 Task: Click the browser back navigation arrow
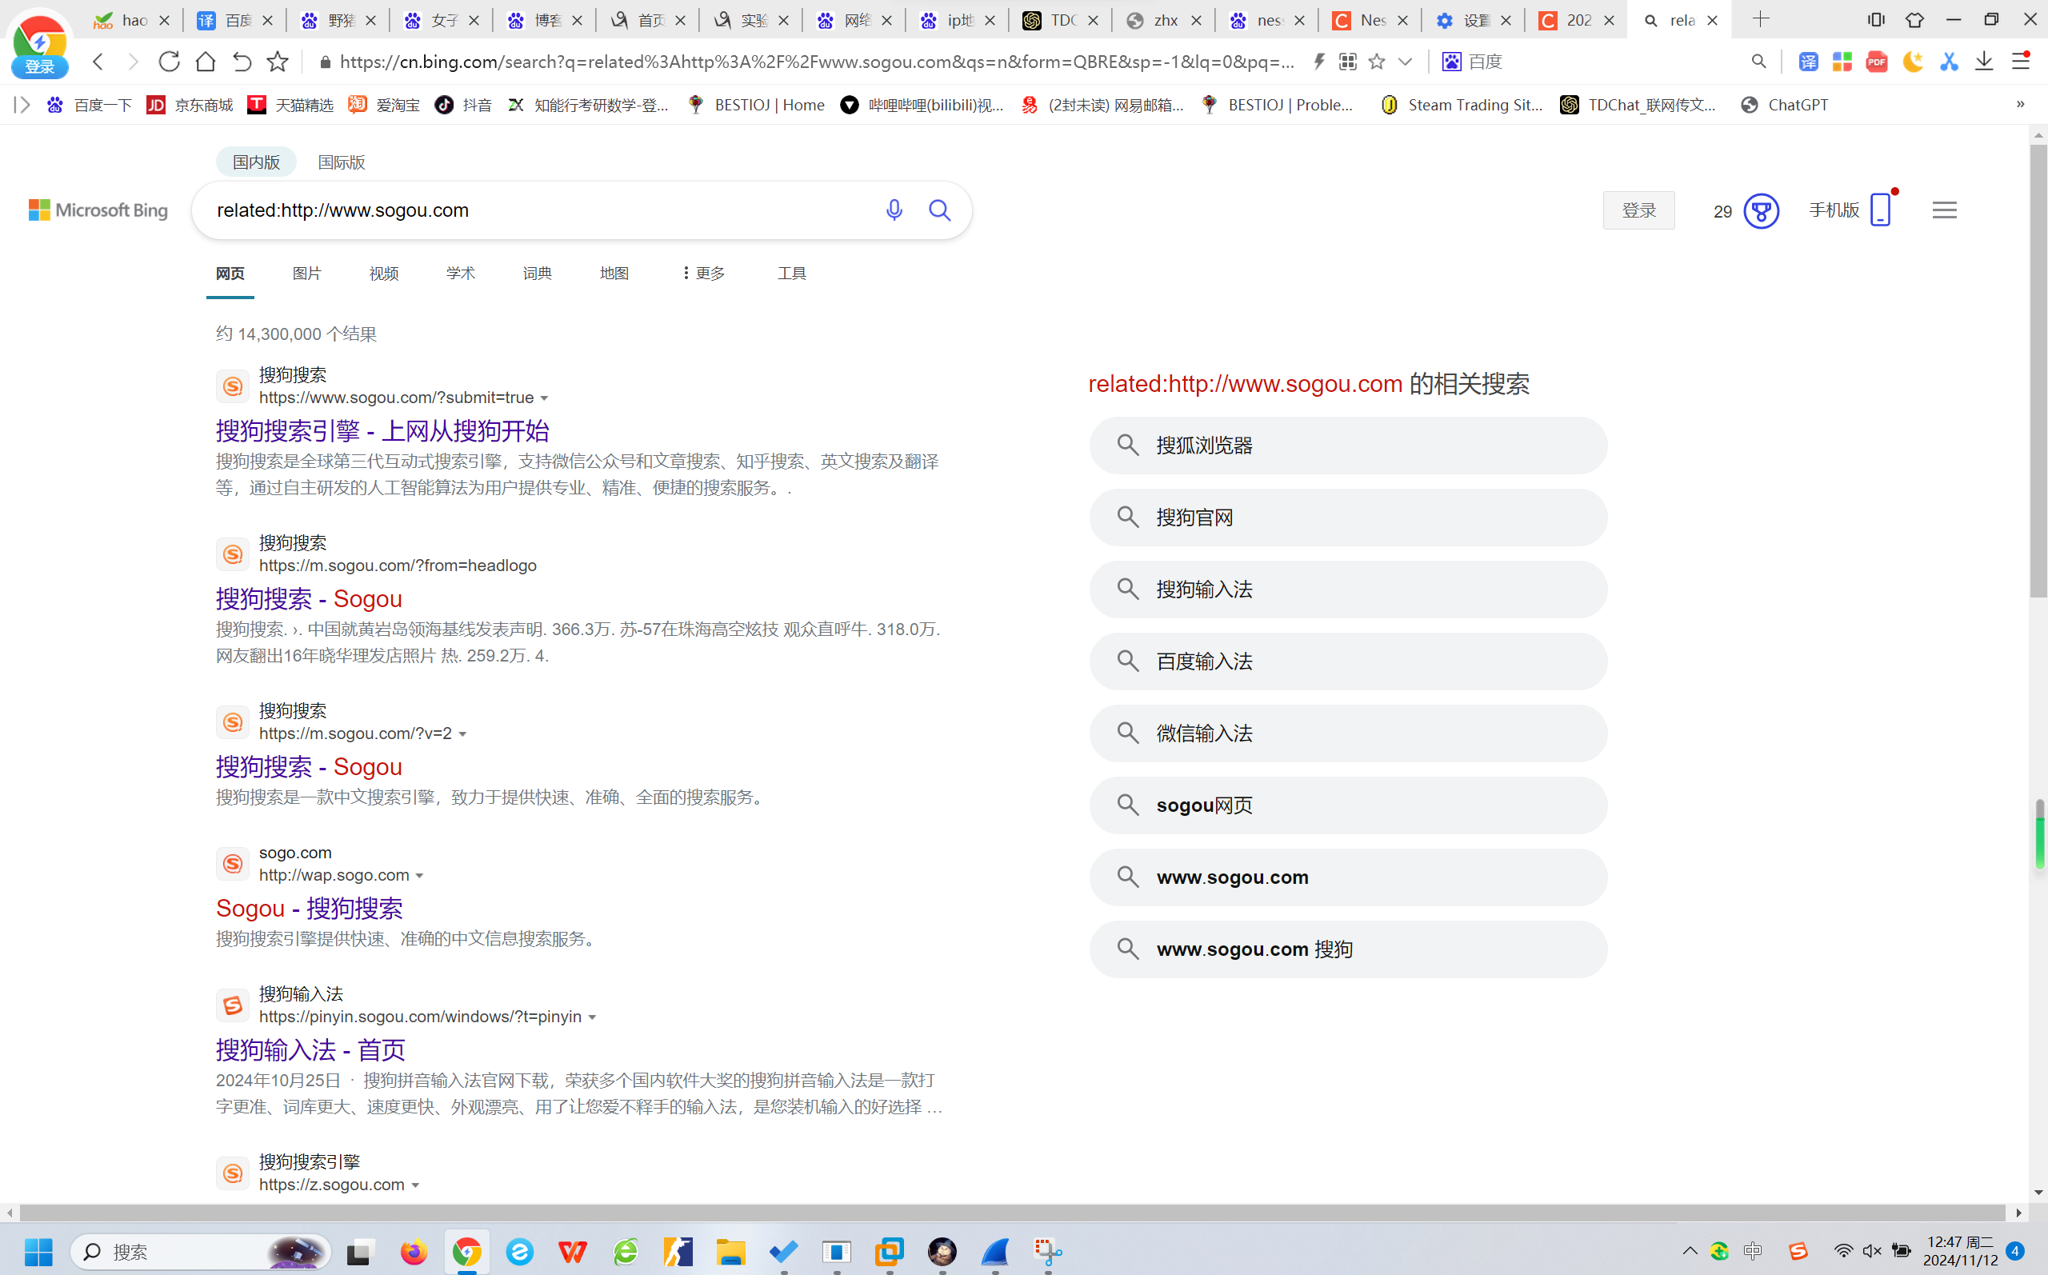pos(97,62)
